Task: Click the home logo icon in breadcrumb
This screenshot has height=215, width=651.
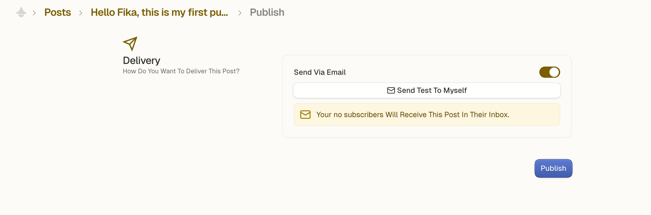Action: [21, 12]
